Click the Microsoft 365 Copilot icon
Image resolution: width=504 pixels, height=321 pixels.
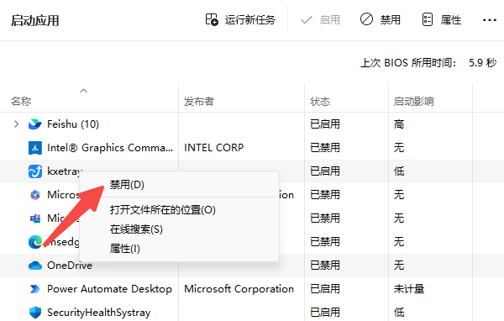(x=35, y=195)
